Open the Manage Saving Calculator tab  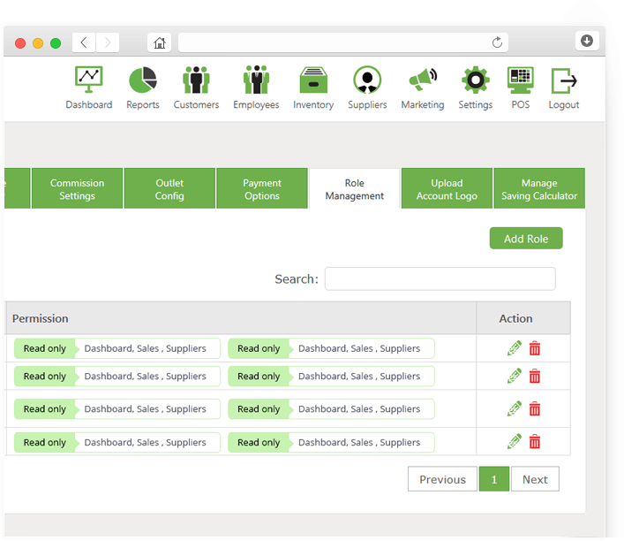coord(539,188)
